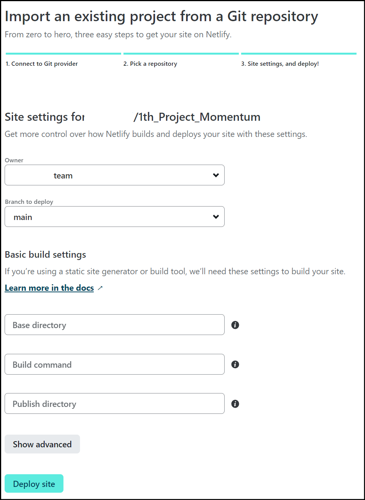The image size is (365, 500).
Task: Focus the Publish directory input field
Action: [x=115, y=403]
